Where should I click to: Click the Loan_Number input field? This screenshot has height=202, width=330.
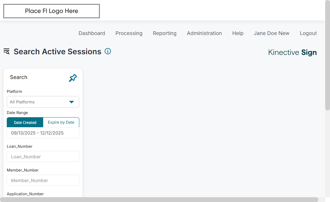point(43,157)
